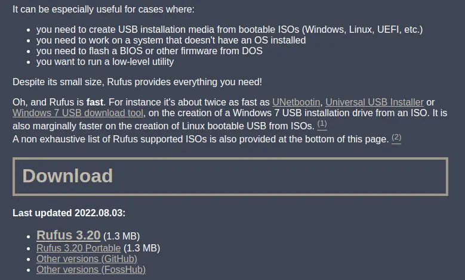The width and height of the screenshot is (465, 280).
Task: Open Other versions (FossHub) link
Action: [91, 270]
